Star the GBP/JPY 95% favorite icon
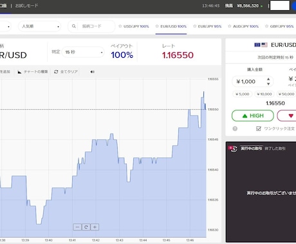Image resolution: width=296 pixels, height=244 pixels. [x=266, y=26]
